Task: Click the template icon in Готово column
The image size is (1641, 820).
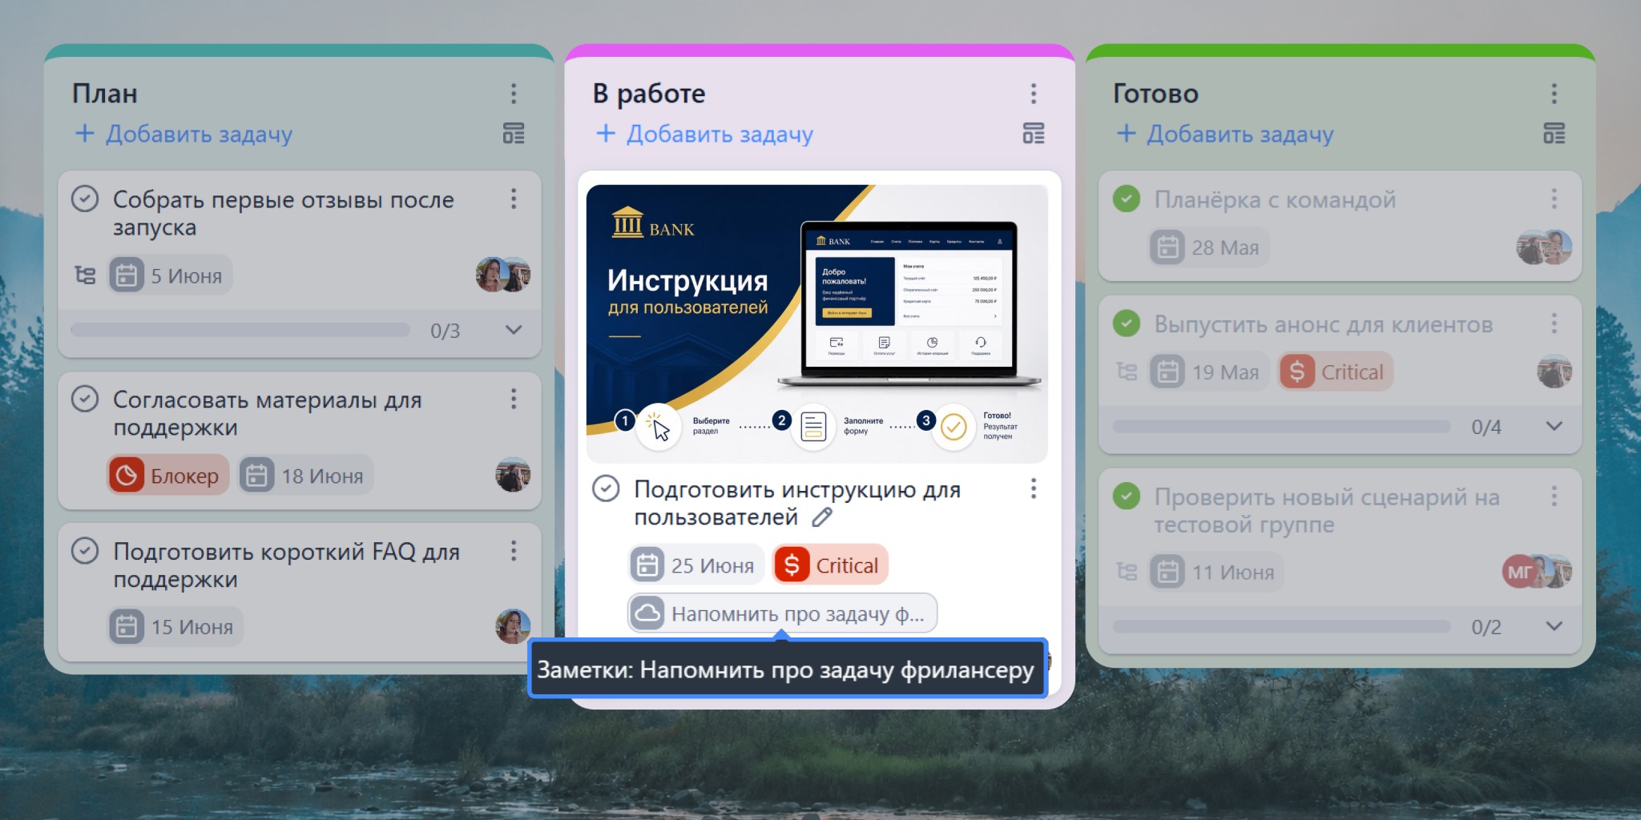Action: tap(1554, 134)
